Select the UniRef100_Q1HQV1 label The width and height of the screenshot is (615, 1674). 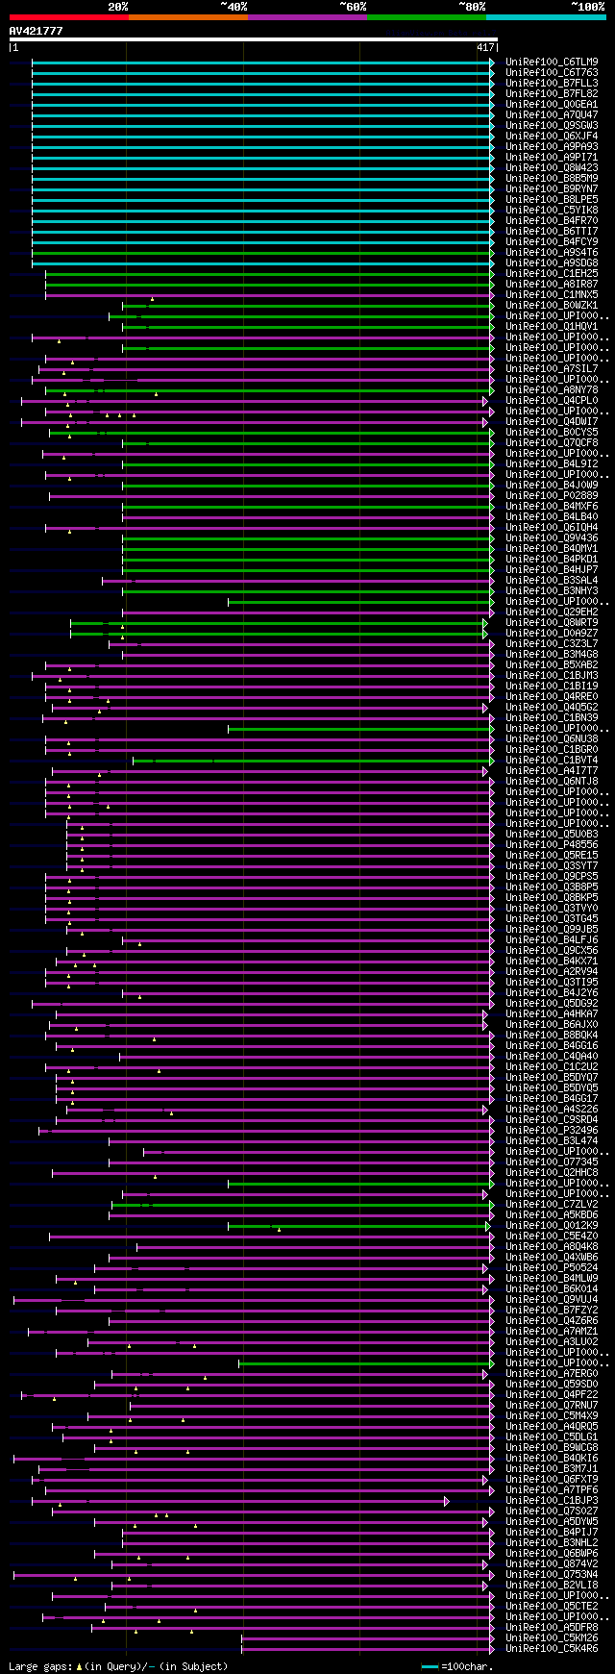coord(552,327)
